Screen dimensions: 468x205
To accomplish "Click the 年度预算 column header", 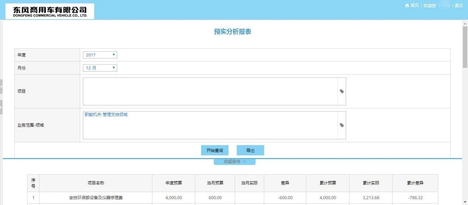I will click(x=173, y=183).
